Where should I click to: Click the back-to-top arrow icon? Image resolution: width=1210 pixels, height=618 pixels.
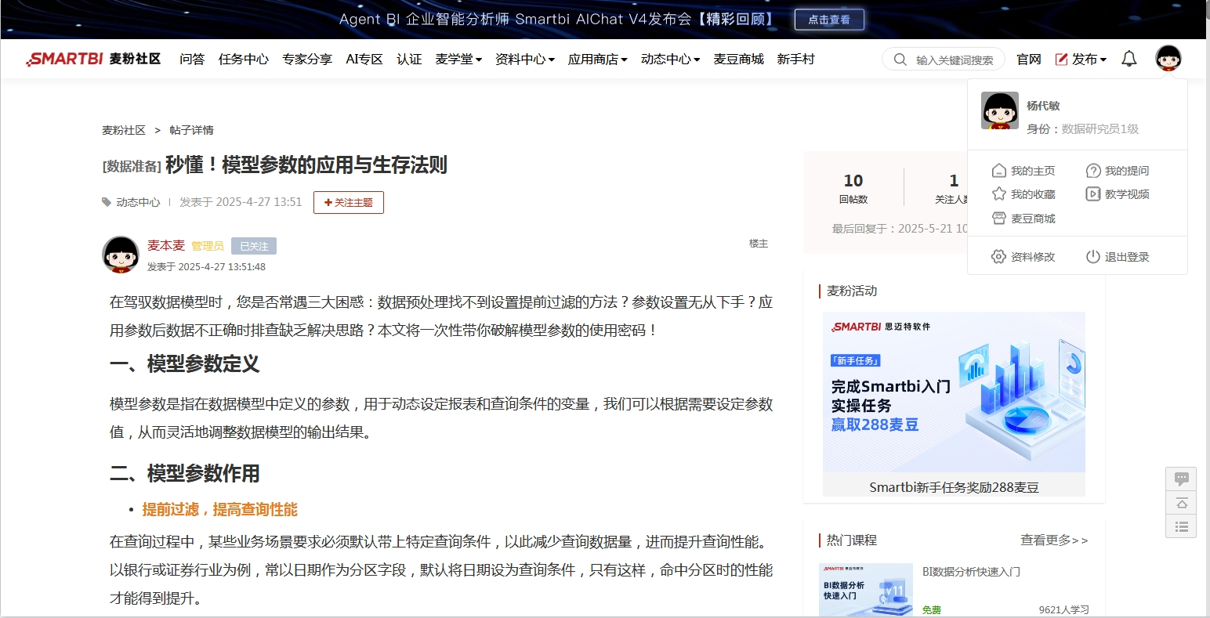pos(1181,503)
